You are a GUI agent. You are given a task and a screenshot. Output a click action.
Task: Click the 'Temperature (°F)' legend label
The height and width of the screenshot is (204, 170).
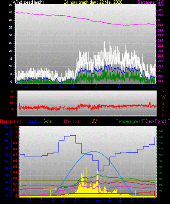[131, 121]
